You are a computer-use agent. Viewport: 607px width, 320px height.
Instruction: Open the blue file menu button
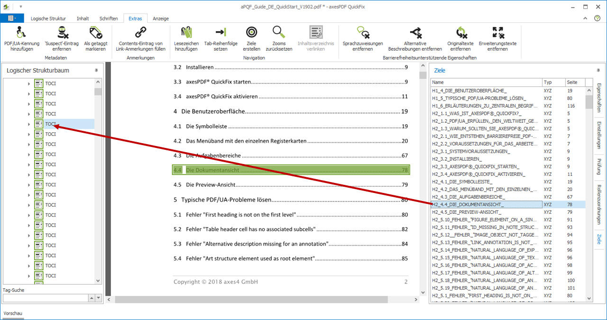pos(12,18)
